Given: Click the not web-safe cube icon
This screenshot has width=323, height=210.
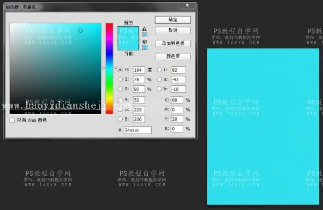Looking at the screenshot, I should pos(144,42).
